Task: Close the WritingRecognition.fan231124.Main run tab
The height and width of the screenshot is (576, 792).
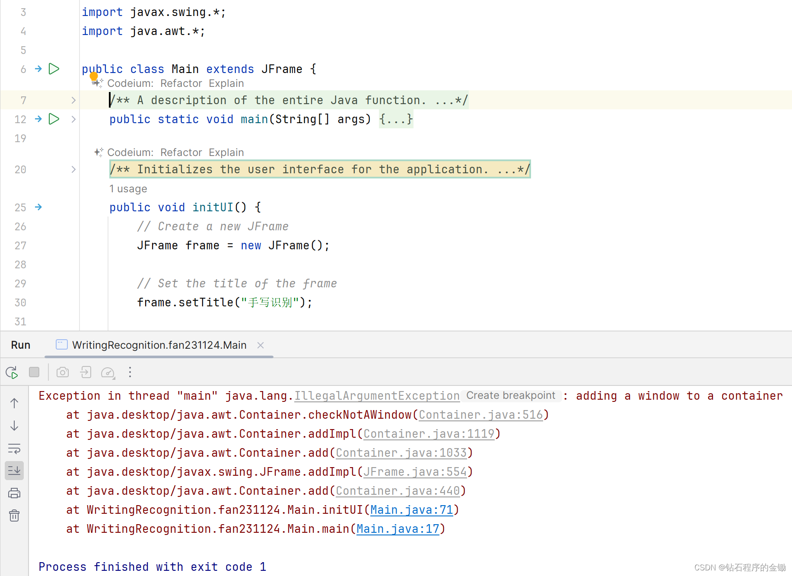Action: [x=261, y=345]
